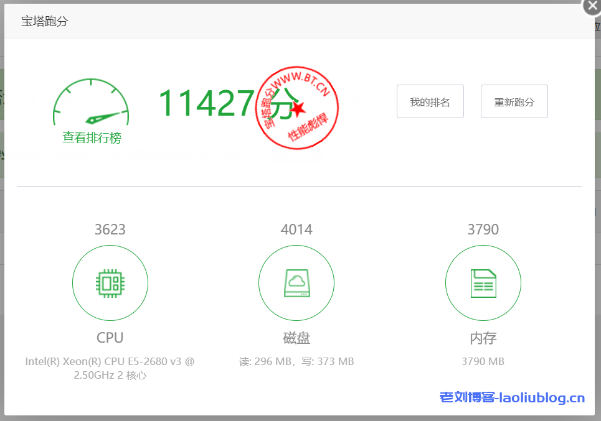Click the disk read 296 MB write text
601x421 pixels.
click(x=296, y=361)
